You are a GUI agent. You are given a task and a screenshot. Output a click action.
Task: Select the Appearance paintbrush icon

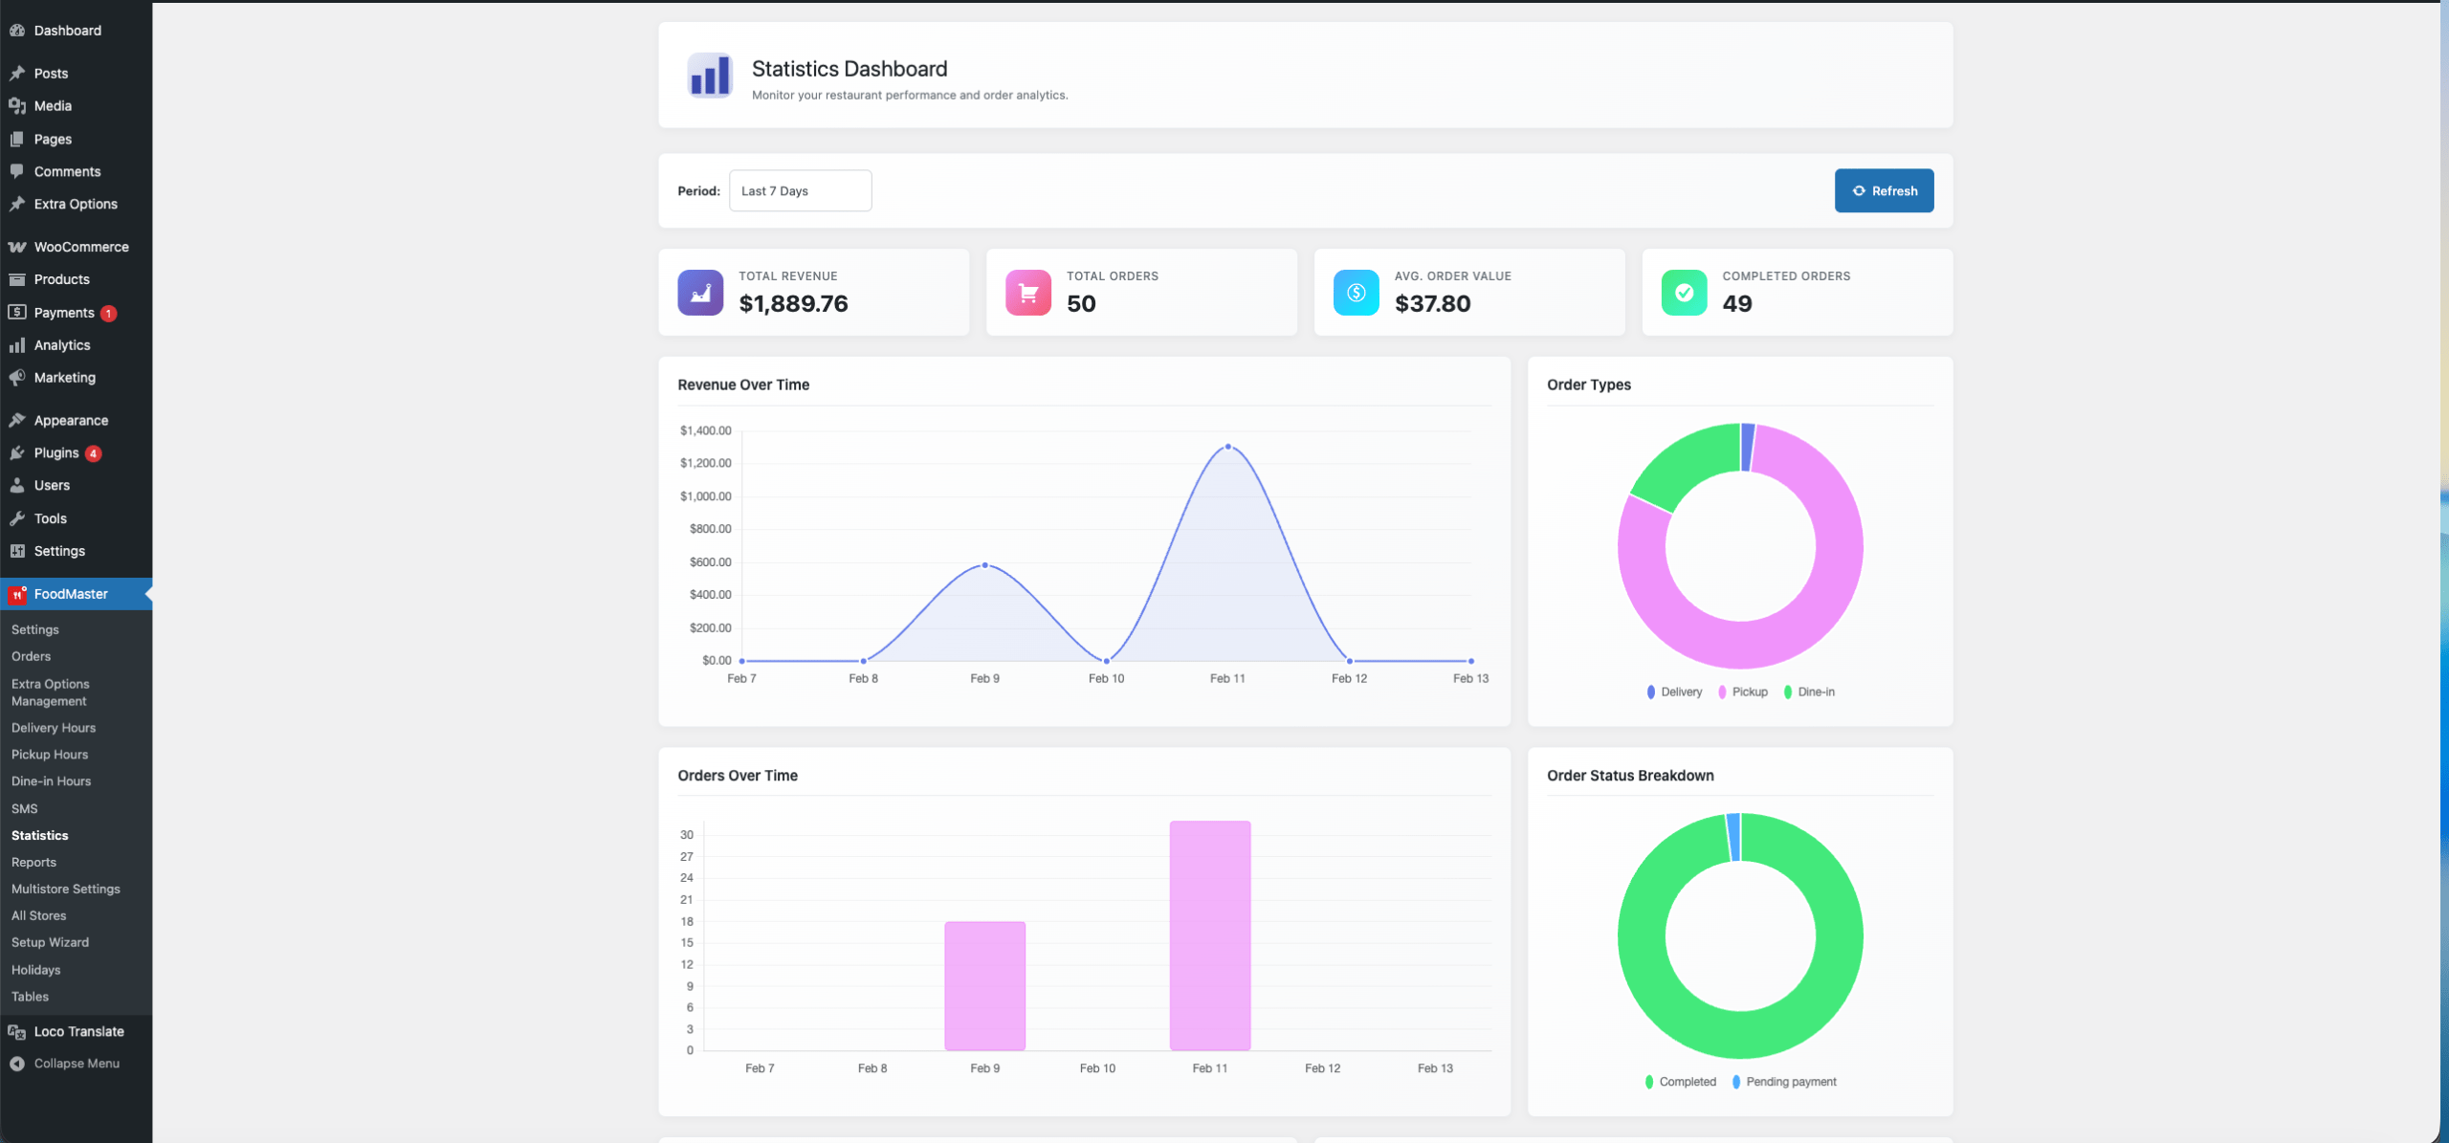(18, 420)
